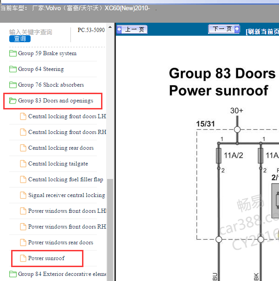Open Group 59 Brake system folder icon
The height and width of the screenshot is (281, 279).
(13, 53)
